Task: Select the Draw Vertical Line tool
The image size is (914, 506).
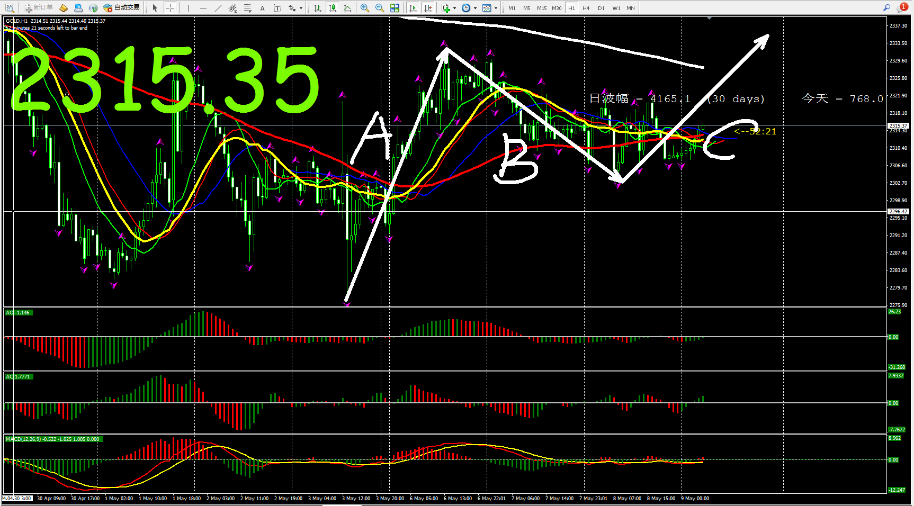Action: tap(188, 8)
